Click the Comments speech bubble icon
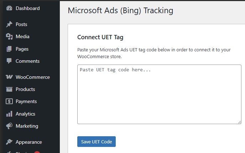The height and width of the screenshot is (153, 245). click(x=9, y=61)
